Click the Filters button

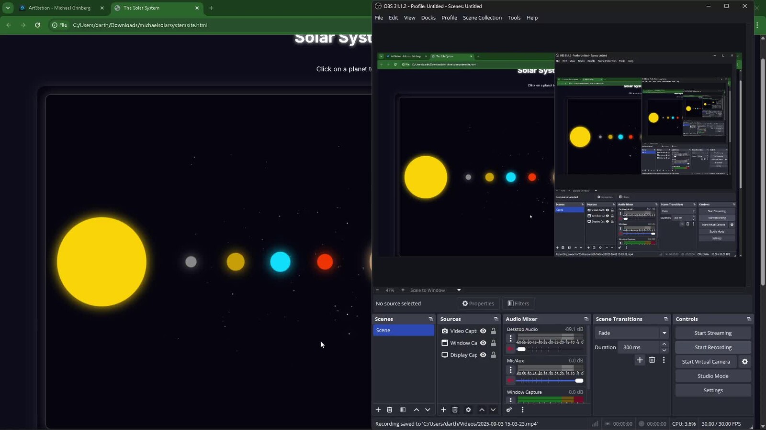518,303
